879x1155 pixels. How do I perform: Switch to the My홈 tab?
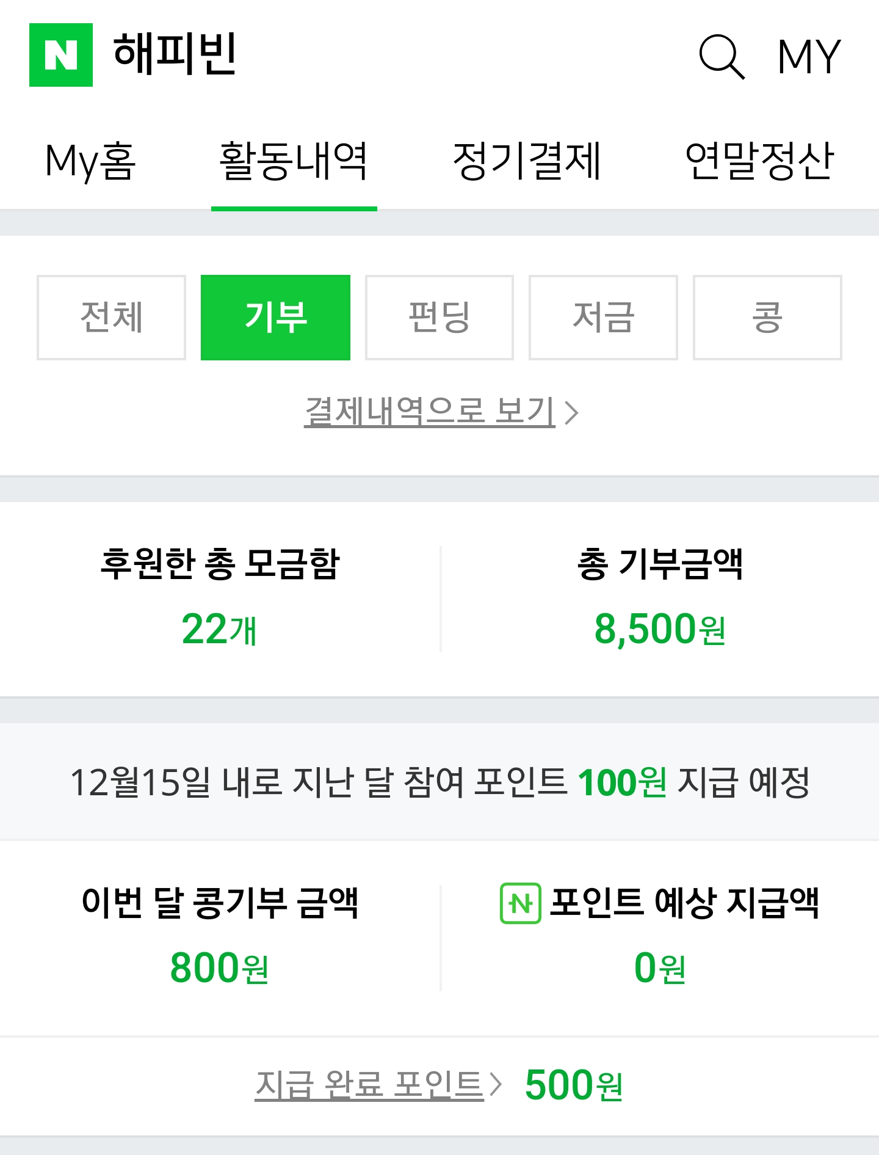90,161
